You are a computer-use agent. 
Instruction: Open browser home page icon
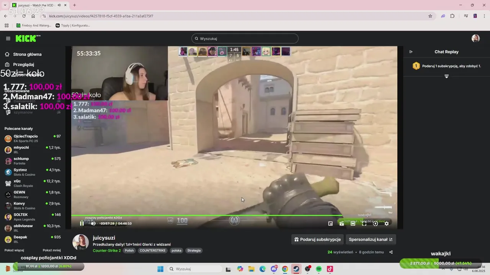point(33,16)
